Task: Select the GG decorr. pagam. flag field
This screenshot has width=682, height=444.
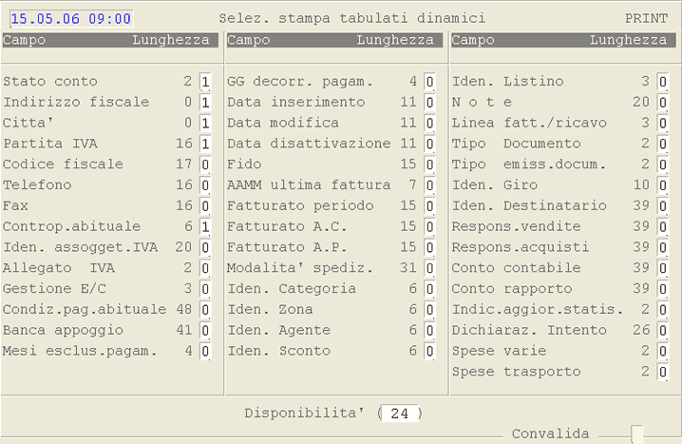Action: pyautogui.click(x=429, y=82)
